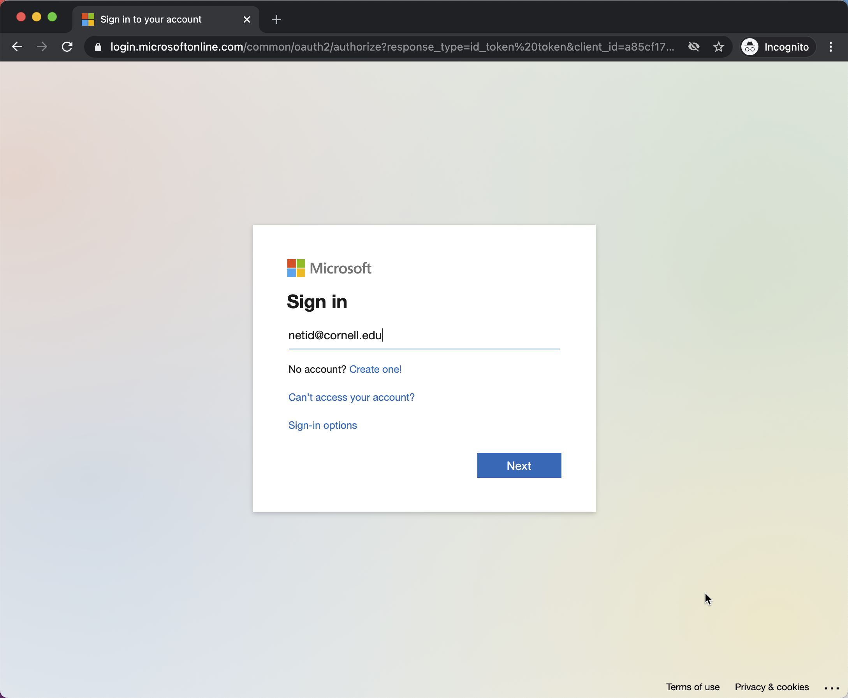The width and height of the screenshot is (848, 698).
Task: Open the Incognito profile indicator
Action: [778, 47]
